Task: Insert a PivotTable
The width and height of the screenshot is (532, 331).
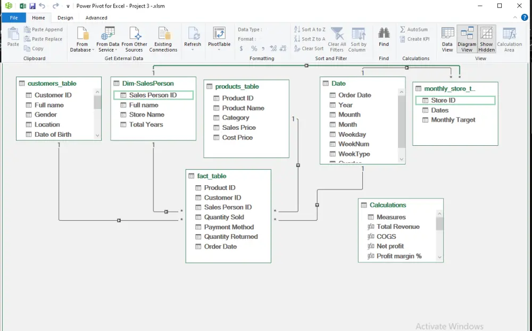Action: pyautogui.click(x=219, y=38)
